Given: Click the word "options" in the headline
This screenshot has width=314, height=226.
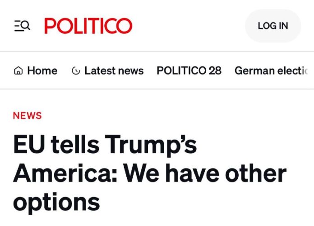Looking at the screenshot, I should (x=56, y=202).
